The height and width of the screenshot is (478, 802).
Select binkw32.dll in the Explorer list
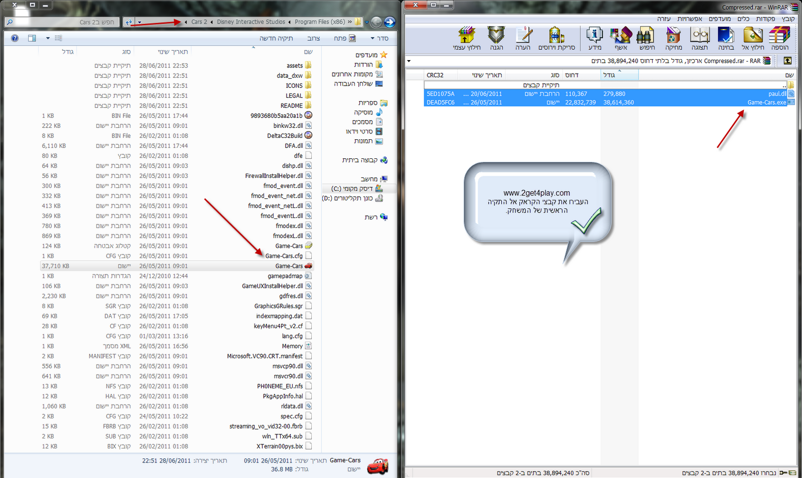pos(288,126)
